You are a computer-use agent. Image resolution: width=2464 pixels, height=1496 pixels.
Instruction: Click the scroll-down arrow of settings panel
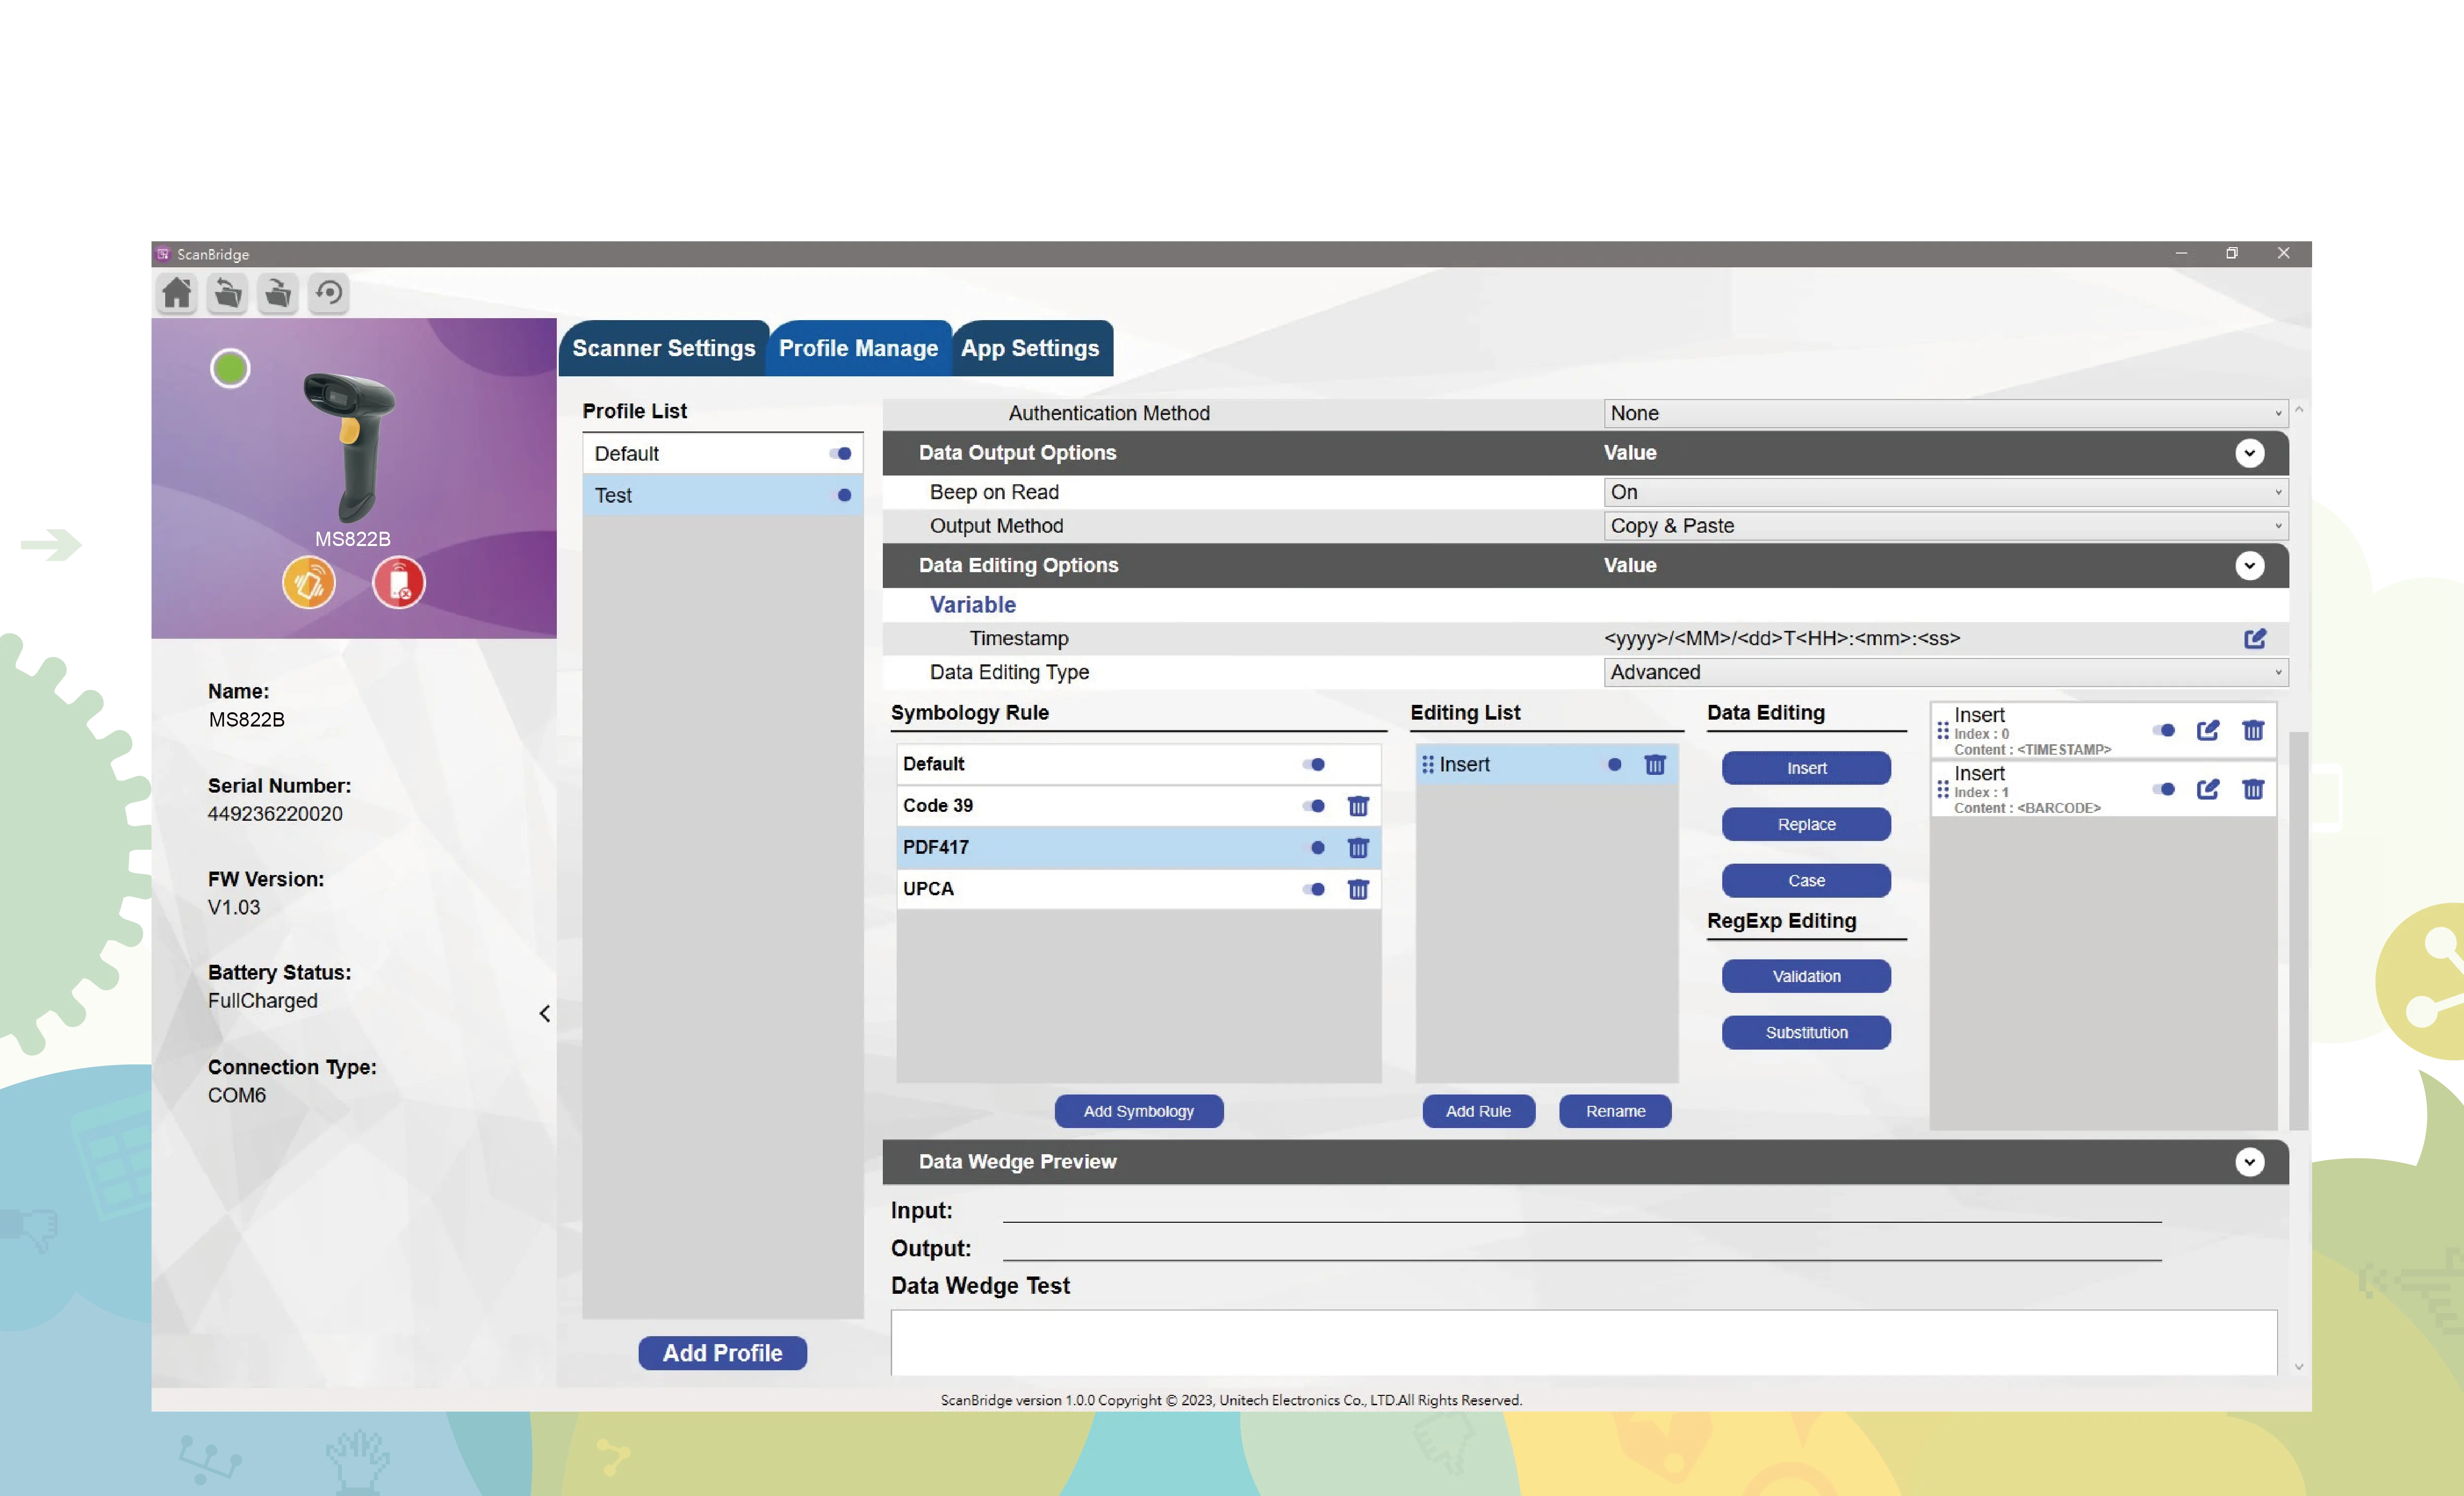coord(2299,1368)
